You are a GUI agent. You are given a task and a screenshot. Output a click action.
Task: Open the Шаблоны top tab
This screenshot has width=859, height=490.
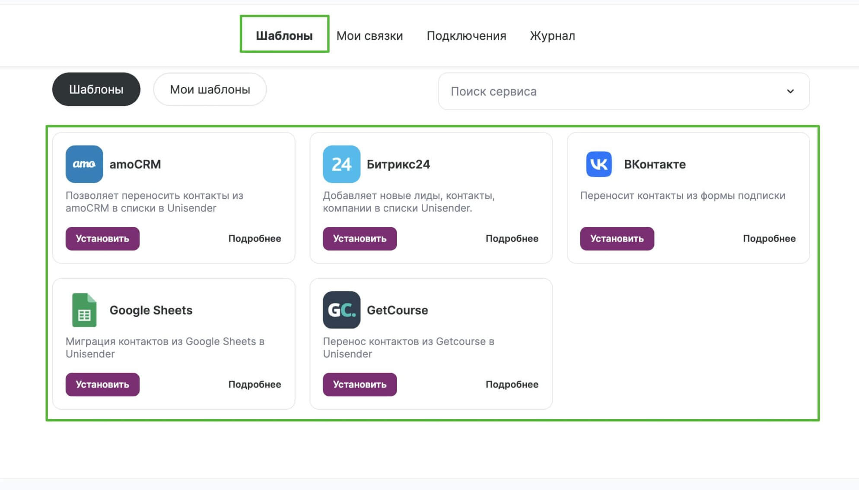[284, 35]
